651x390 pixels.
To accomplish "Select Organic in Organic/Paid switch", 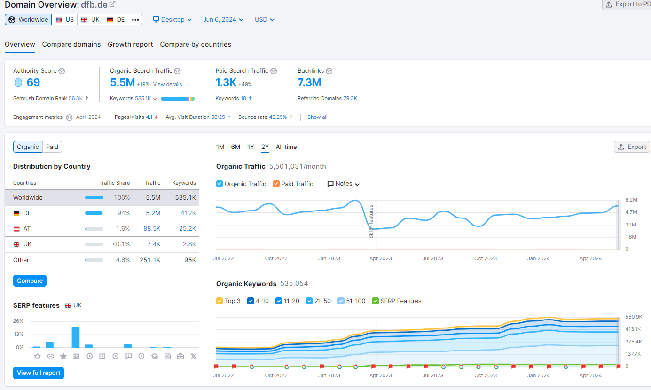I will point(28,147).
